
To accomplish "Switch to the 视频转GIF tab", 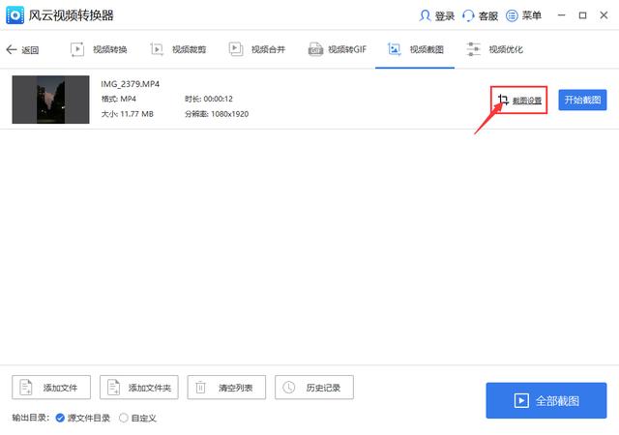I will click(338, 49).
